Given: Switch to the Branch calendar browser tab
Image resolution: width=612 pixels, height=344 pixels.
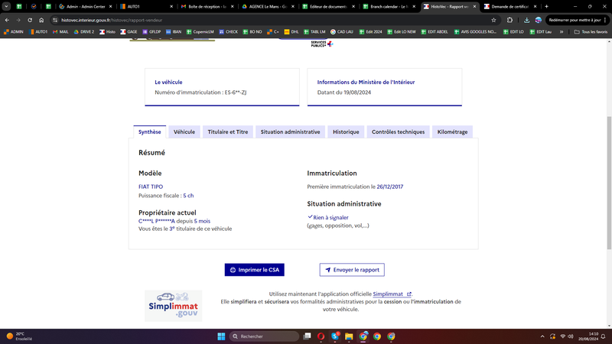Looking at the screenshot, I should [x=389, y=6].
